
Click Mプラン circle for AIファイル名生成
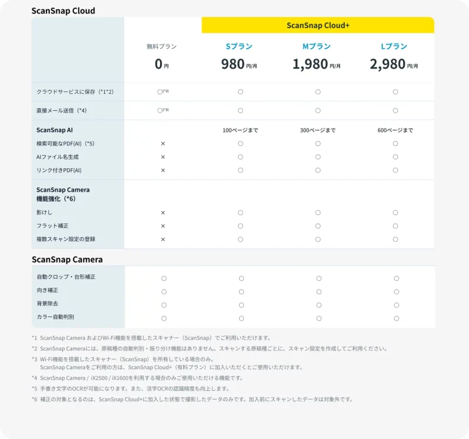tap(318, 156)
